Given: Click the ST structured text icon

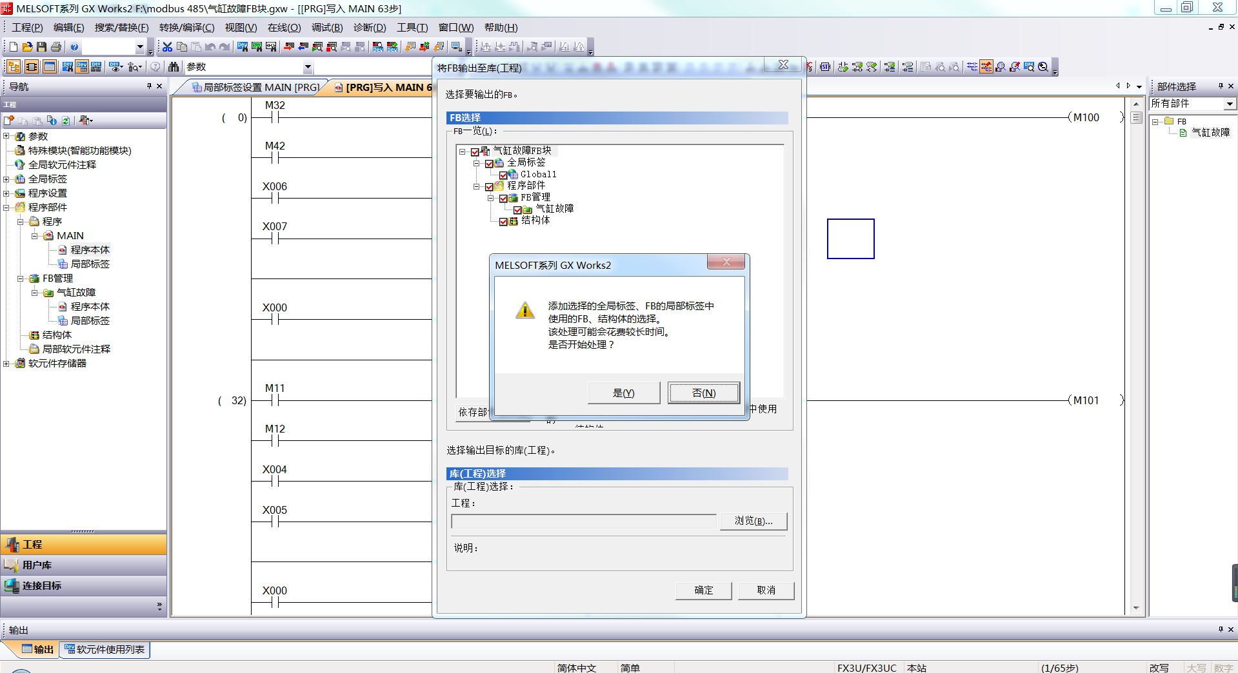Looking at the screenshot, I should click(x=825, y=67).
